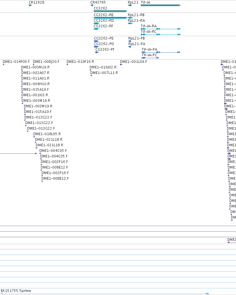Image resolution: width=236 pixels, height=295 pixels.
Task: Select the DME1-011A01.R clone end label
Action: pos(35,78)
